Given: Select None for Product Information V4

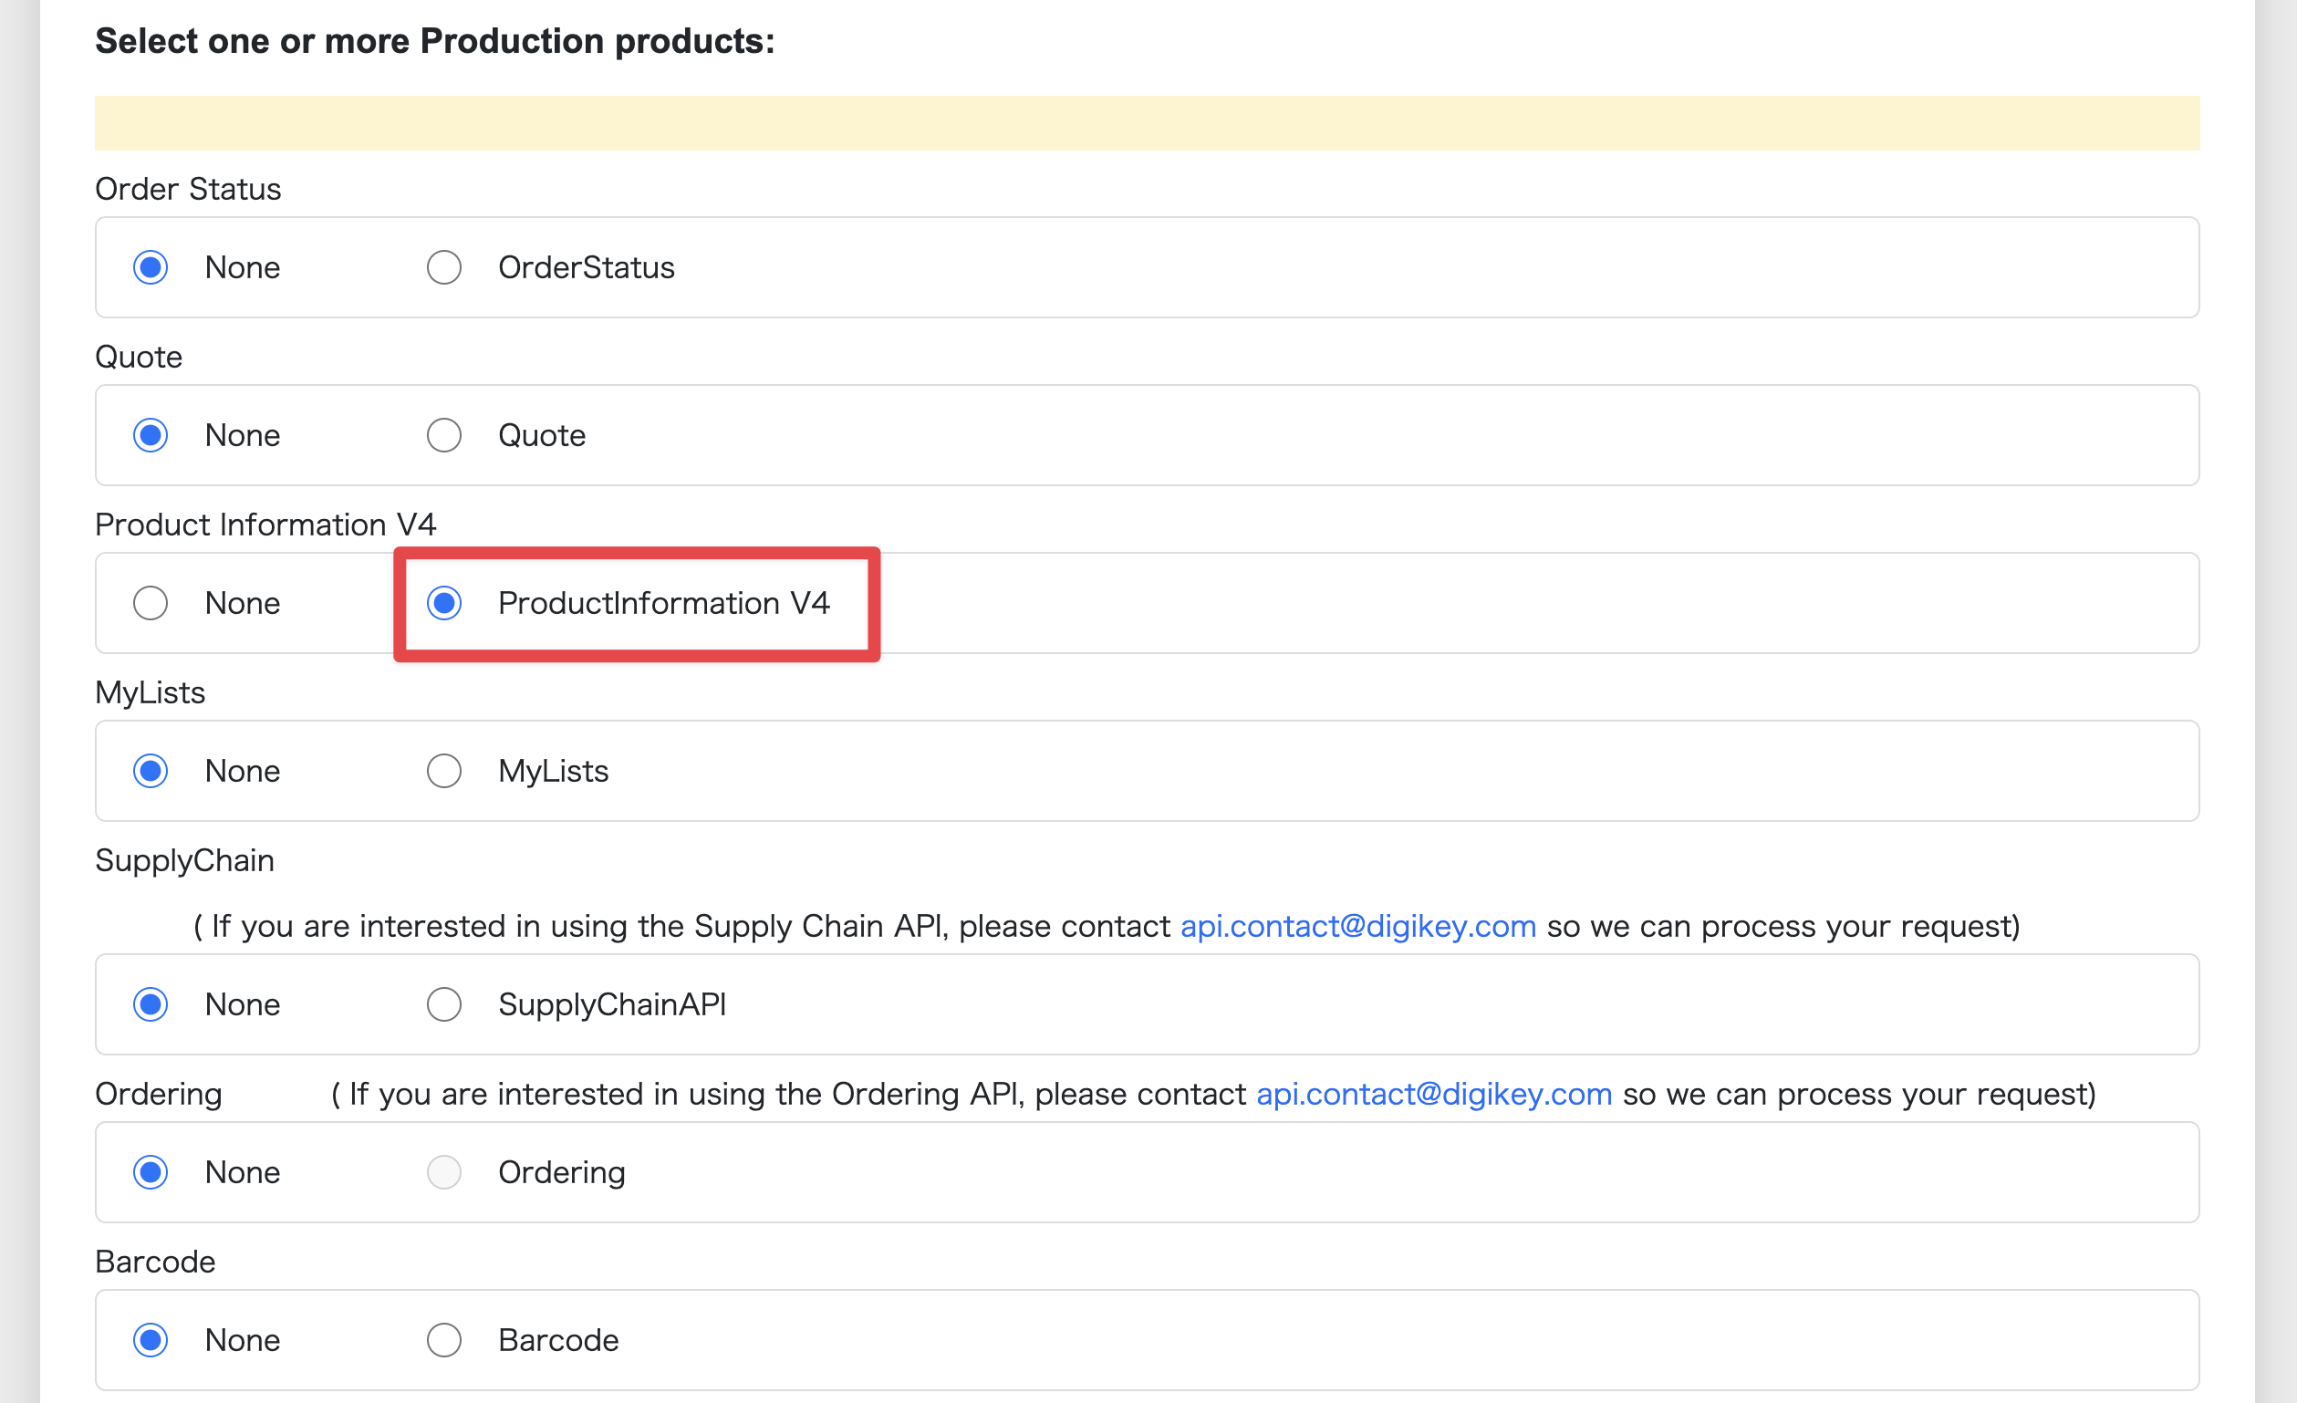Looking at the screenshot, I should pos(151,603).
